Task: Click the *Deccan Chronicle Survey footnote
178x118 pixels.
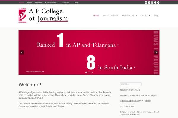Action: (35, 71)
